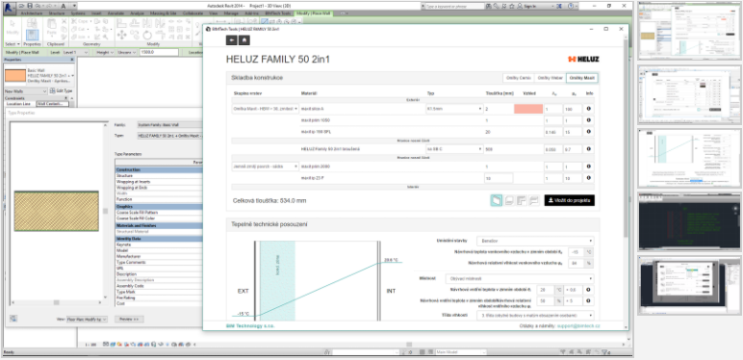Open info icon for maxit silco A row
Image resolution: width=743 pixels, height=360 pixels.
point(588,109)
